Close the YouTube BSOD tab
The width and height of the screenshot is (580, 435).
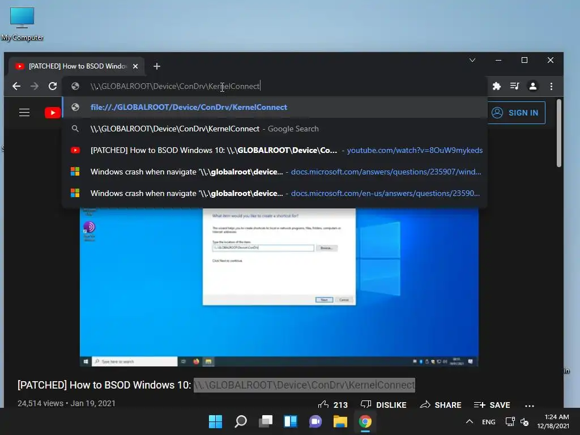point(135,66)
